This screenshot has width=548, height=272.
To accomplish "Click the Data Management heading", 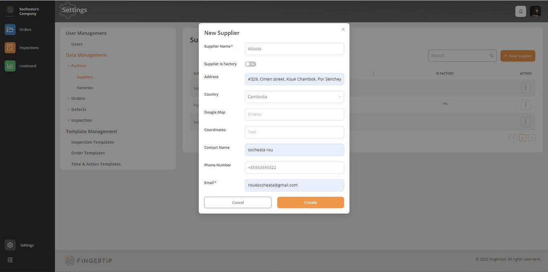I will (x=86, y=55).
